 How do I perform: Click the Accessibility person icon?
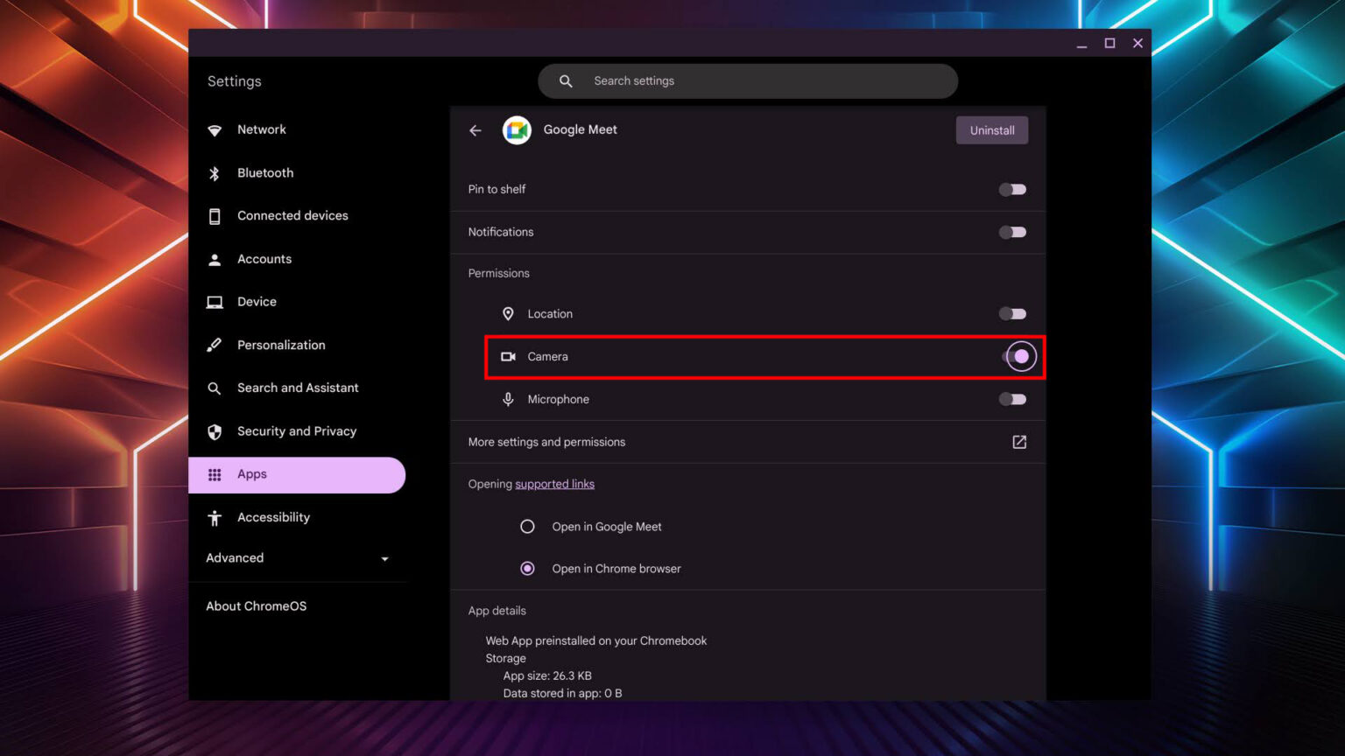pos(215,517)
